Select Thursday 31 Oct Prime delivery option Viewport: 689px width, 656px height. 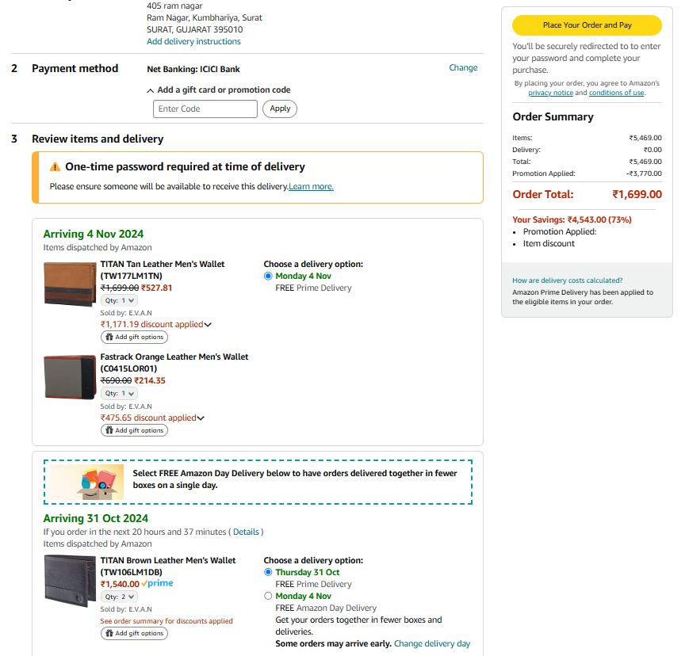point(268,572)
